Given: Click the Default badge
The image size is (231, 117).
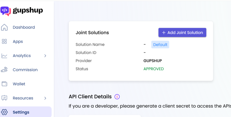Looking at the screenshot, I should (160, 45).
